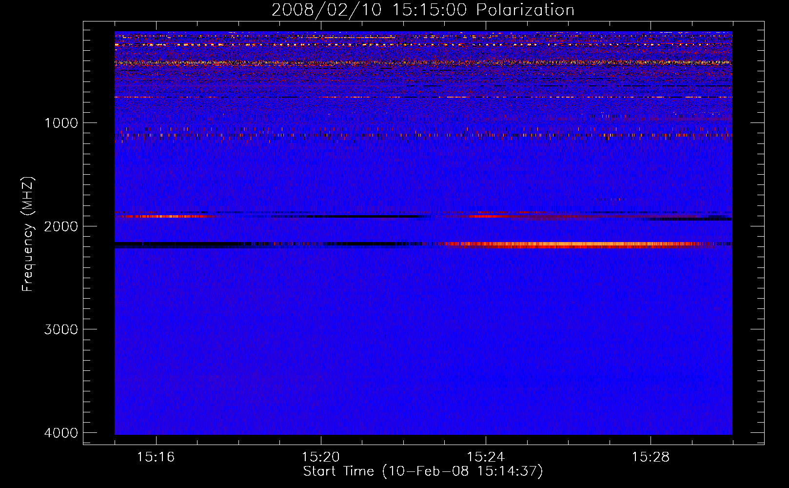Screen dimensions: 789x488
Task: Click the bright orange-red band near 2200 MHz
Action: point(575,245)
